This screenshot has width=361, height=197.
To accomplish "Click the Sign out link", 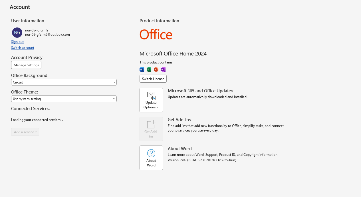I will 17,42.
